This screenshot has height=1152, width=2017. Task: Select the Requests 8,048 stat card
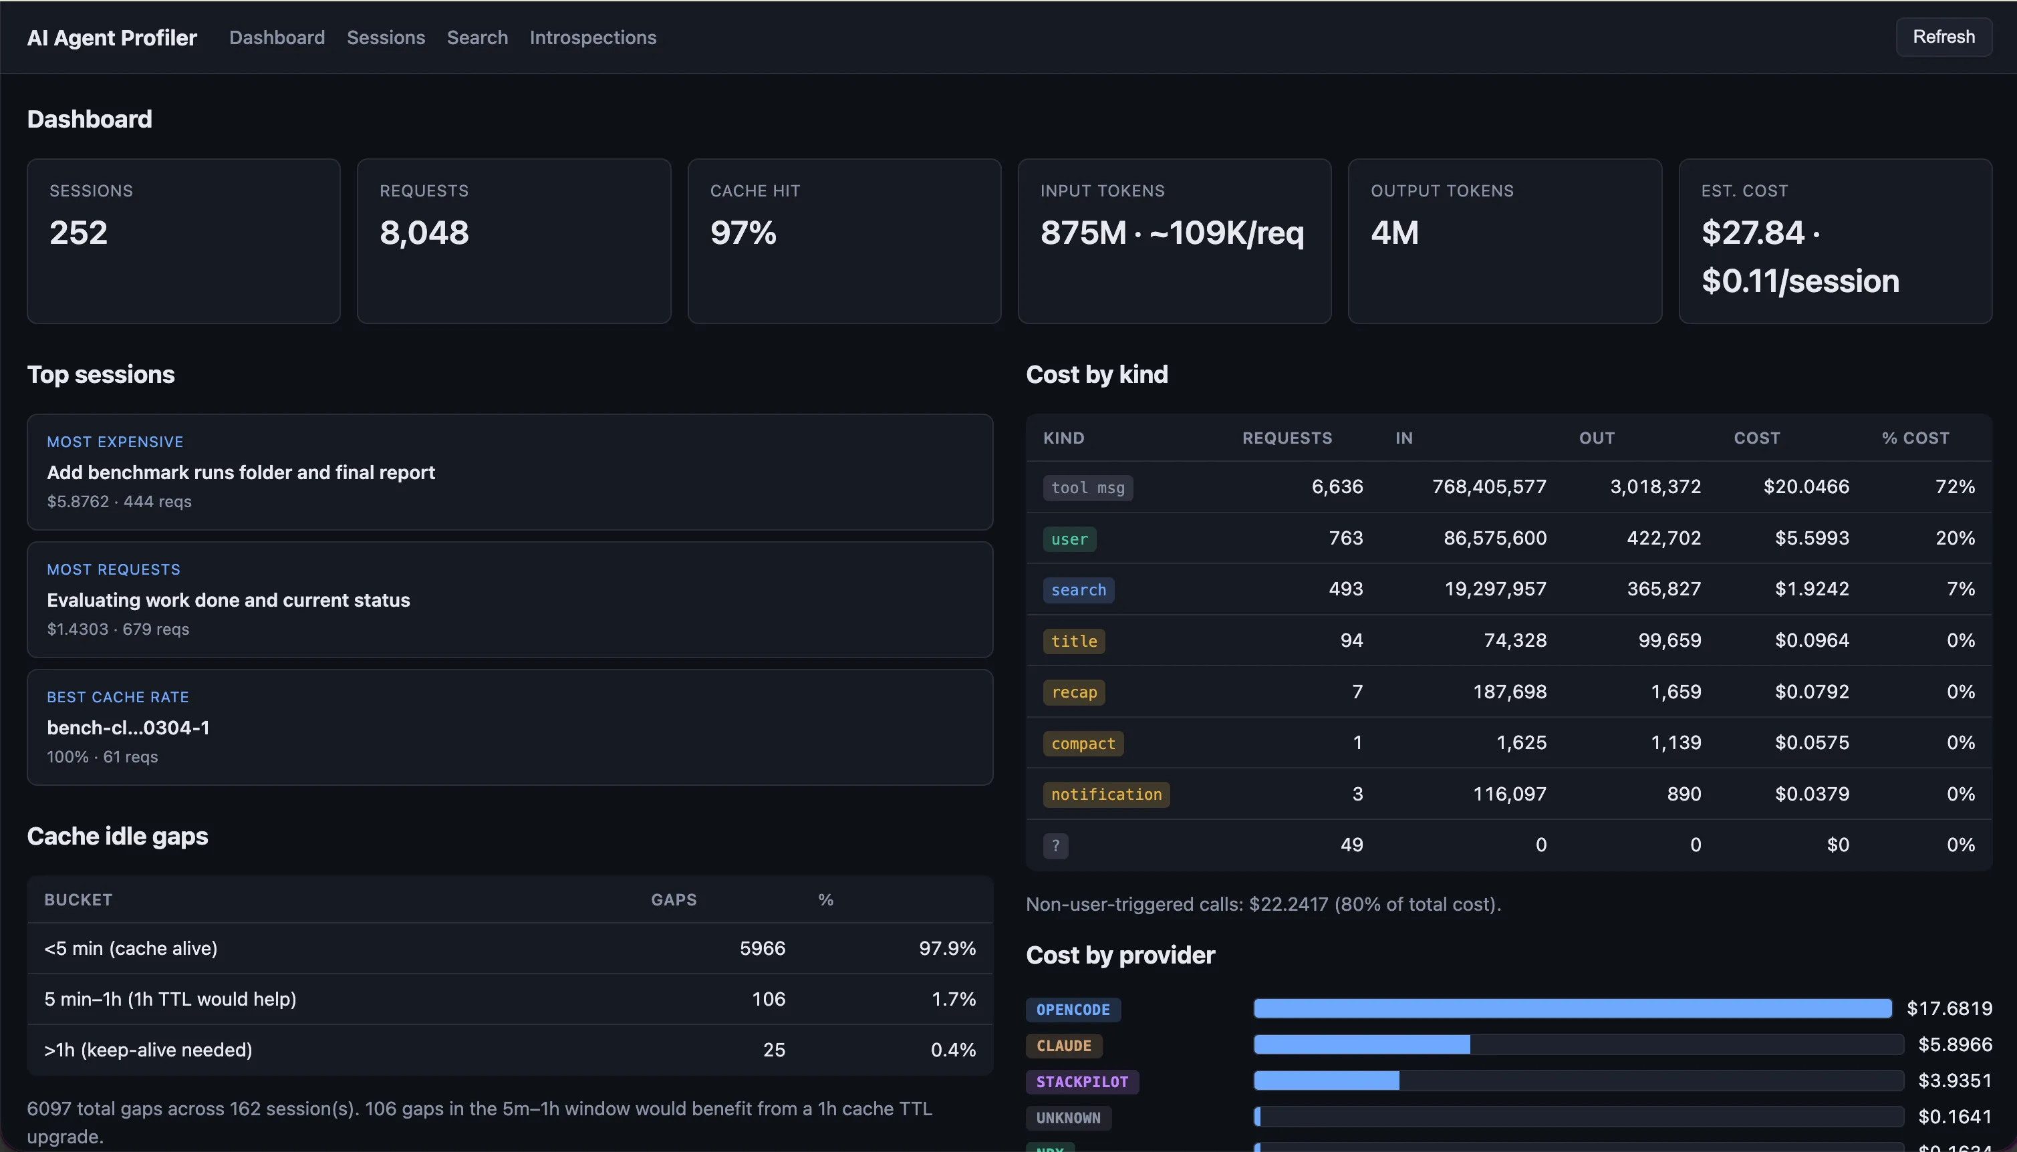click(x=513, y=241)
